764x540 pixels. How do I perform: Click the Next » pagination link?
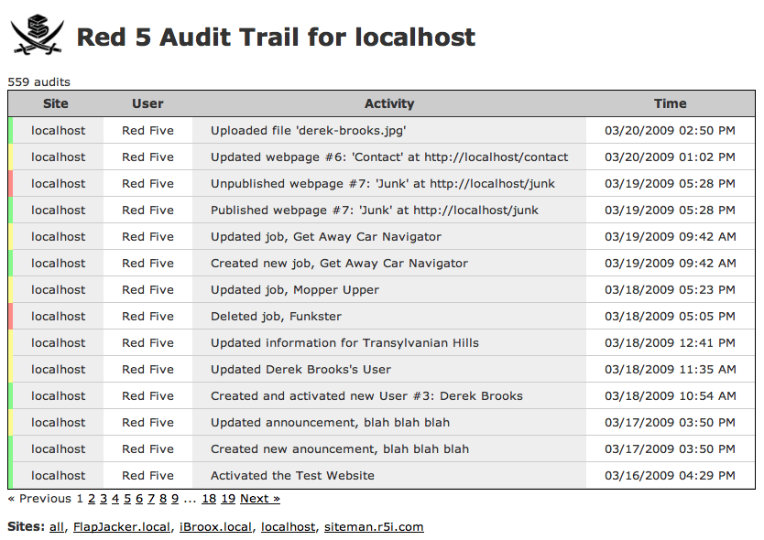click(260, 499)
